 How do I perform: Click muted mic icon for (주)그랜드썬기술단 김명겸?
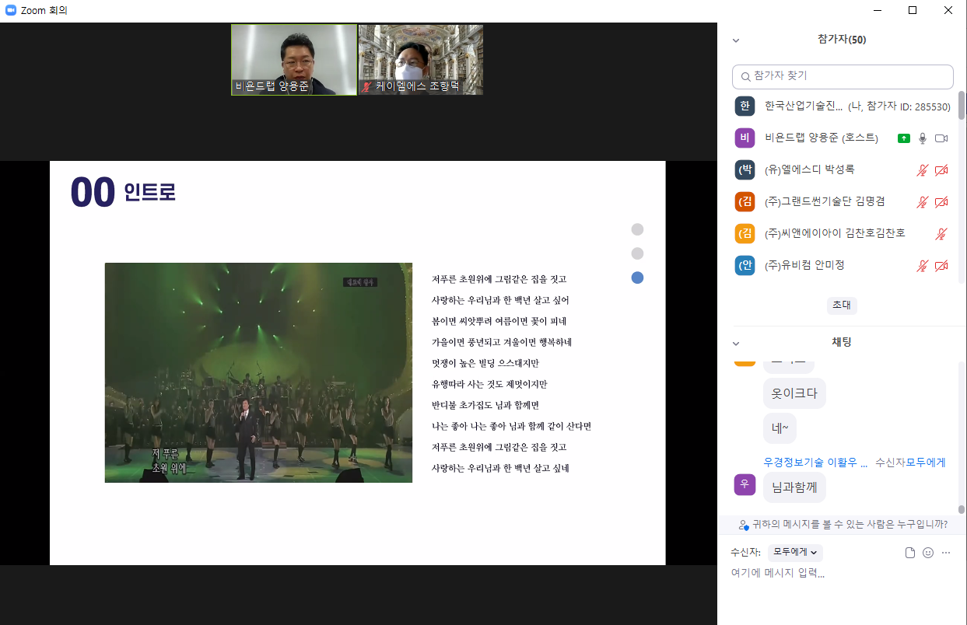(x=923, y=202)
